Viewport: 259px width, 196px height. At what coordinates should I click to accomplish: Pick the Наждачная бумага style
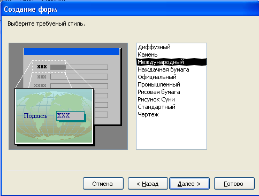point(171,69)
